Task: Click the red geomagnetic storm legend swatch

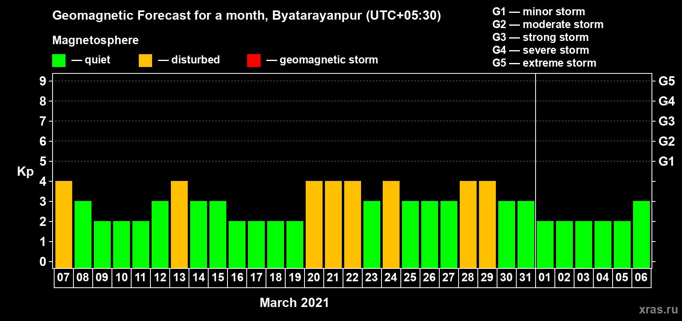Action: coord(254,61)
